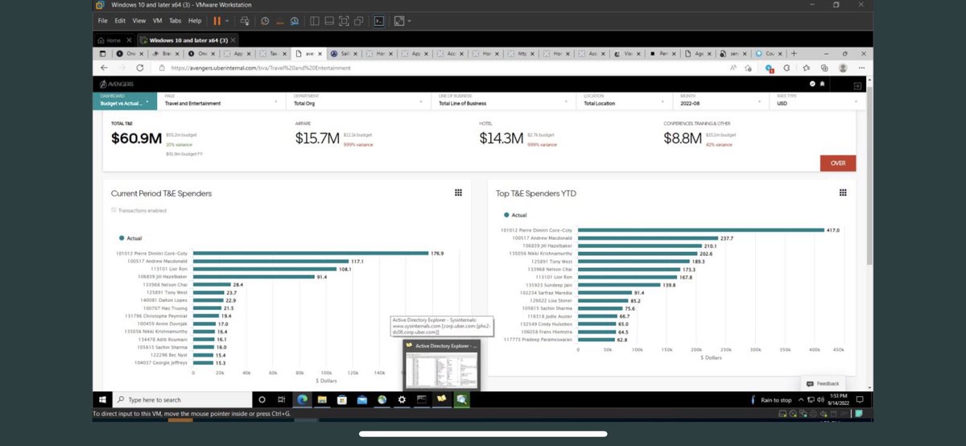Click the browser extension icon with red badge
966x446 pixels.
[770, 68]
